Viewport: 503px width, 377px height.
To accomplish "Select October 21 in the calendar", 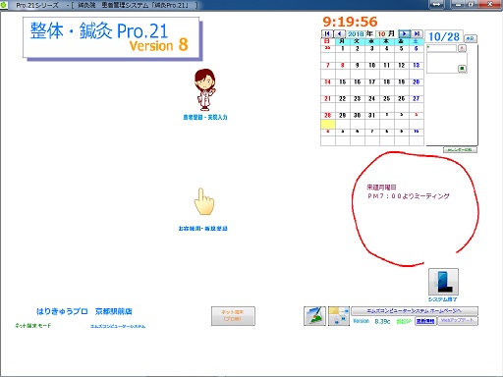I will tap(328, 98).
